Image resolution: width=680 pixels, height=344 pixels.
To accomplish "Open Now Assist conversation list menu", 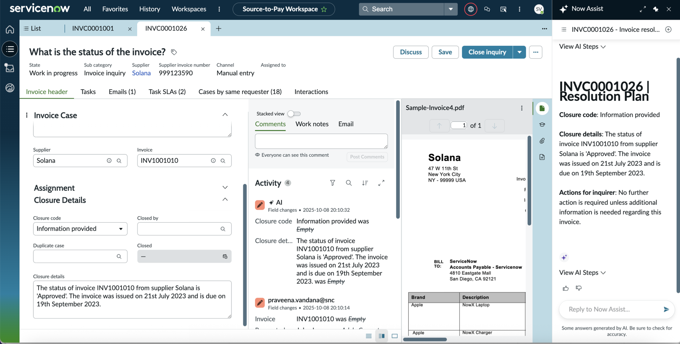I will pos(564,29).
